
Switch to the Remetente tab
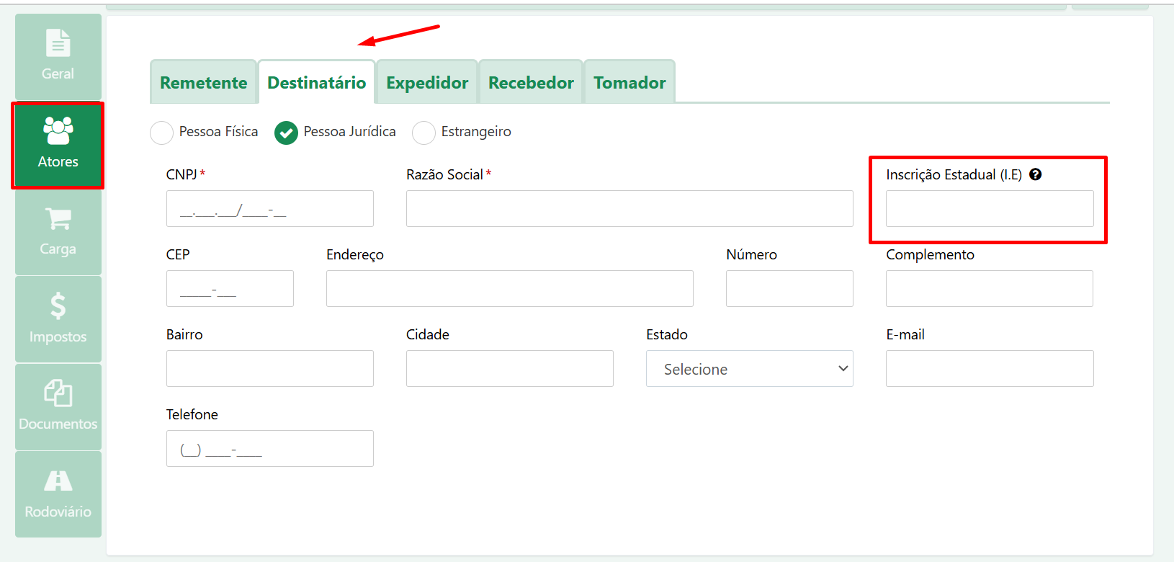(x=204, y=82)
